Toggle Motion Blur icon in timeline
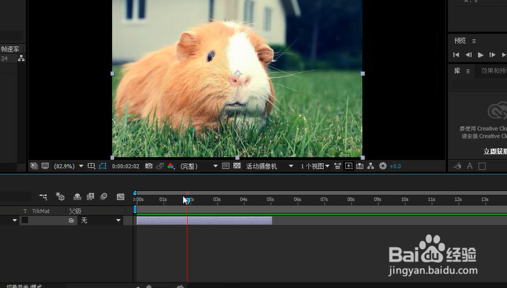507x288 pixels. click(104, 196)
